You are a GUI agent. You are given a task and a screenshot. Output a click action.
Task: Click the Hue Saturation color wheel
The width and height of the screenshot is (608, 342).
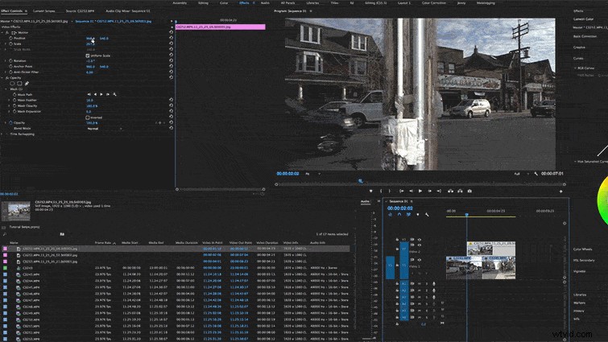click(603, 200)
